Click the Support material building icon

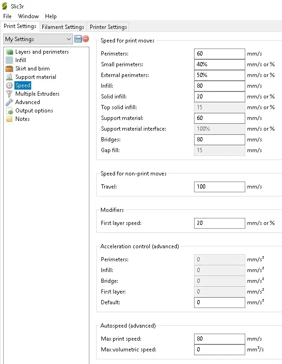[x=9, y=77]
